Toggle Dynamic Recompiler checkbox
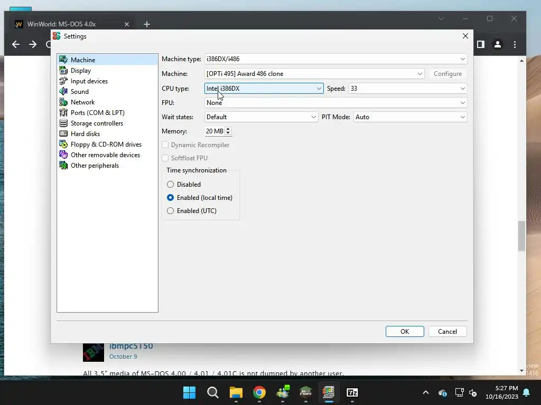The image size is (541, 405). tap(165, 145)
